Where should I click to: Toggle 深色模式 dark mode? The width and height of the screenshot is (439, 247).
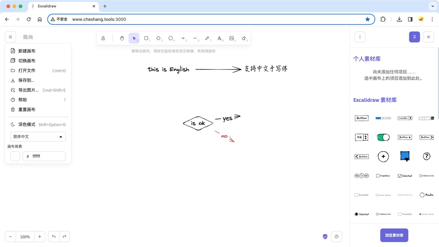27,124
